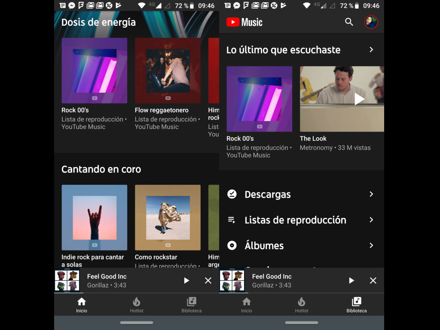Tap the Android home gesture pill on left screen
The image size is (440, 330).
click(137, 323)
